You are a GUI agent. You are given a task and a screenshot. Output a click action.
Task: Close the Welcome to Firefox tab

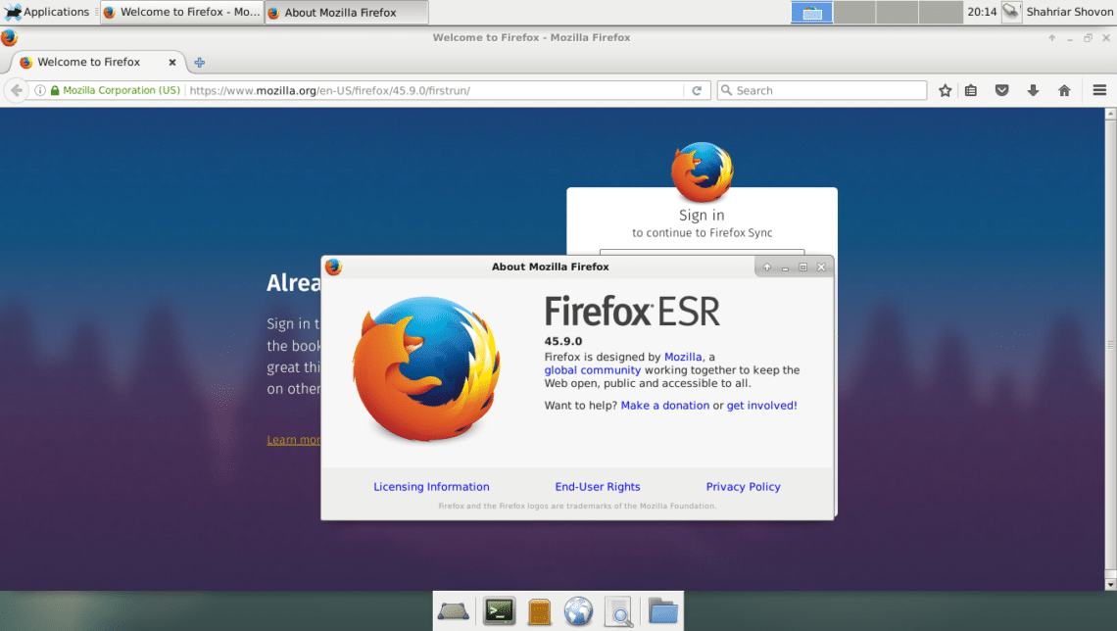point(172,62)
